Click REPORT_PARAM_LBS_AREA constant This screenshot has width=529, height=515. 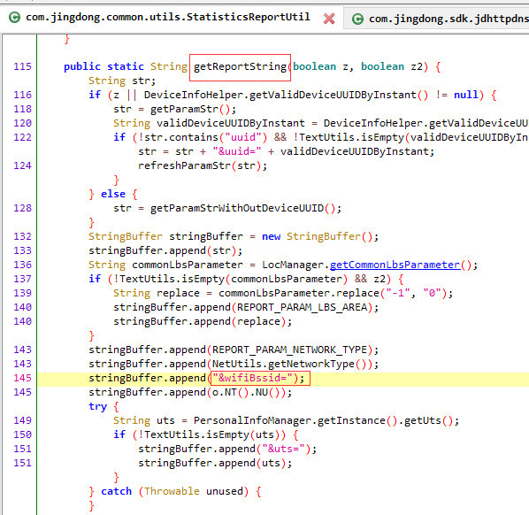(x=302, y=307)
